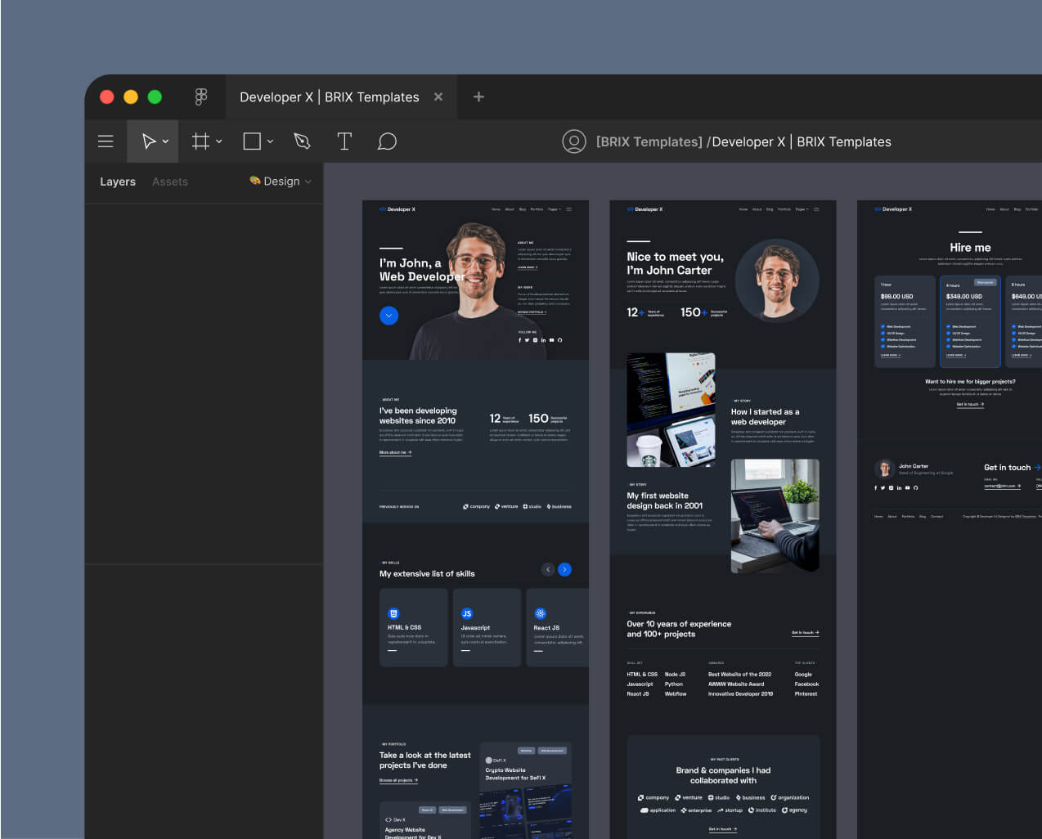Screen dimensions: 1042x839
Task: Open a new file tab with the plus button
Action: 478,96
